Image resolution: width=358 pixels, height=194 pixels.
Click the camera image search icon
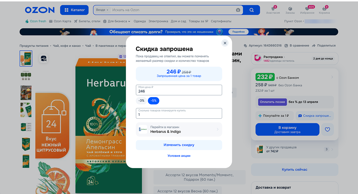click(238, 10)
